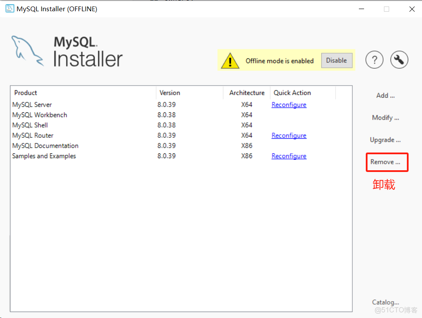Open the wrench settings icon

pos(399,60)
